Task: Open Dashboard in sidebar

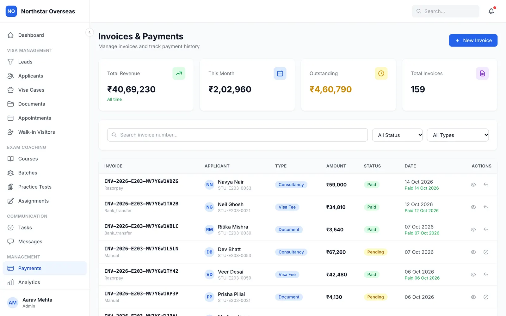Action: tap(45, 35)
